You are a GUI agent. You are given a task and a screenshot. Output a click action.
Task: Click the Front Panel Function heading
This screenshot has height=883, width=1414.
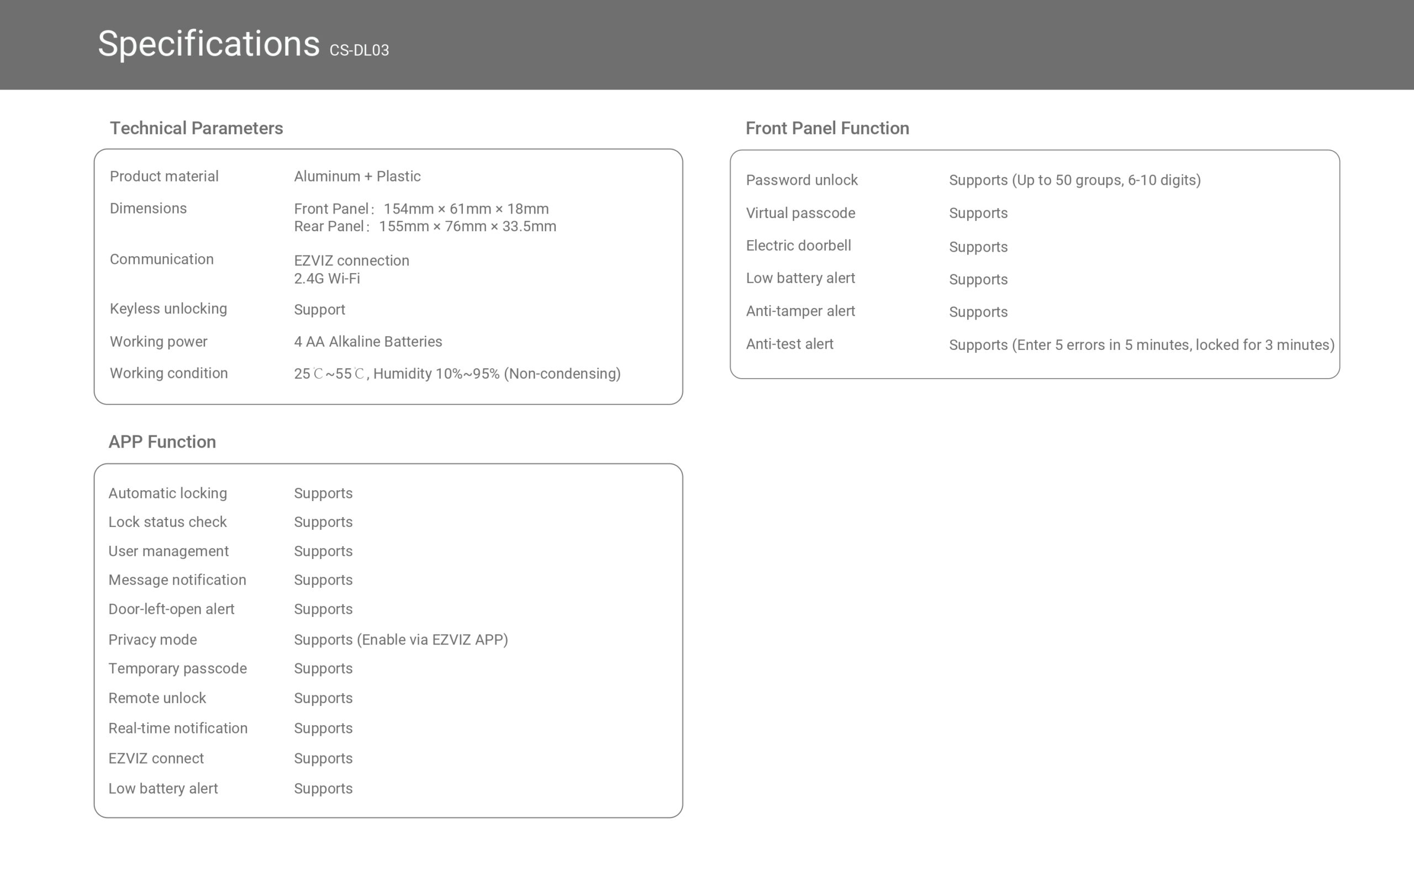click(827, 129)
